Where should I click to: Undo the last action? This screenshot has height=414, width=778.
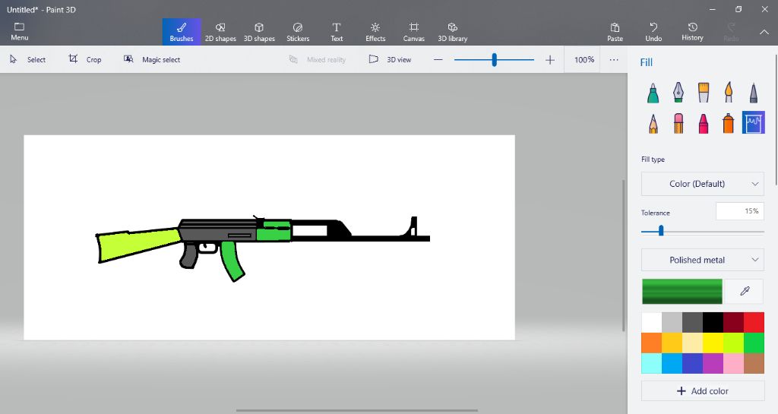click(x=653, y=32)
